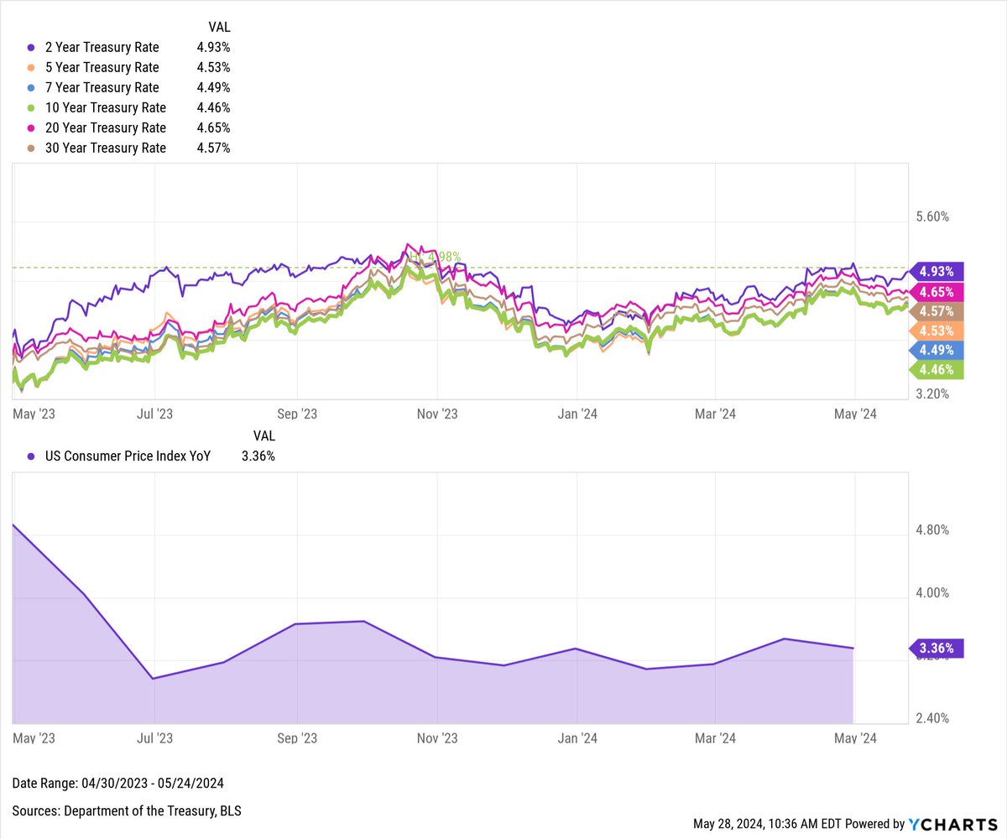Click the brown 30 Year legend dot
Screen dimensions: 1007x839
click(31, 149)
